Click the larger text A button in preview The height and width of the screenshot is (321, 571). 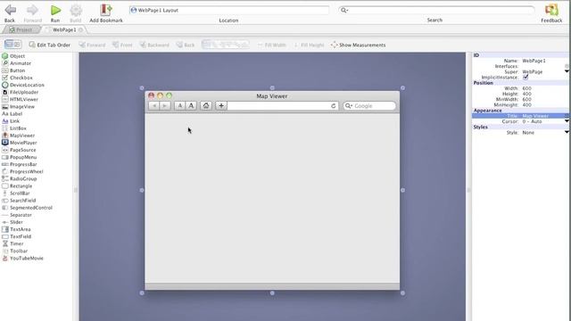[x=191, y=105]
